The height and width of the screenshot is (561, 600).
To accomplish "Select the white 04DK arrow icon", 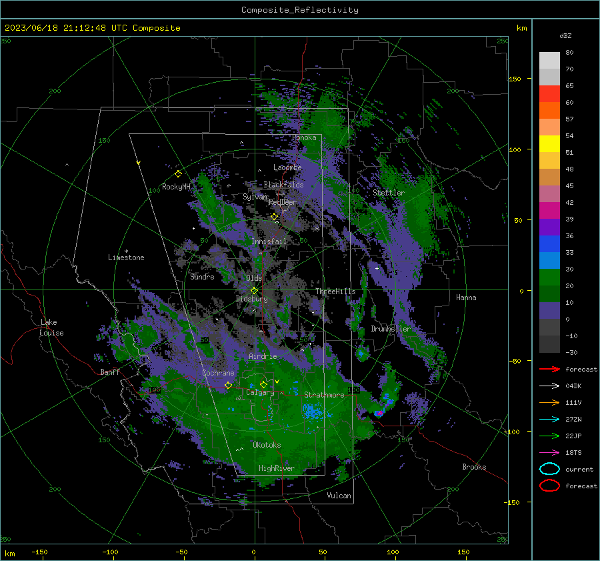I will 549,386.
